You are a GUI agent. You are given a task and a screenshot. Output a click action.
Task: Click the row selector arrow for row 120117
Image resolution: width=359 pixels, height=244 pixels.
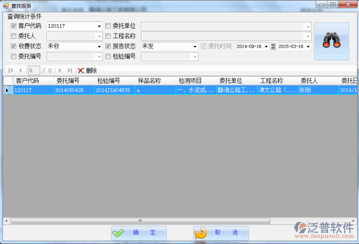click(x=8, y=90)
